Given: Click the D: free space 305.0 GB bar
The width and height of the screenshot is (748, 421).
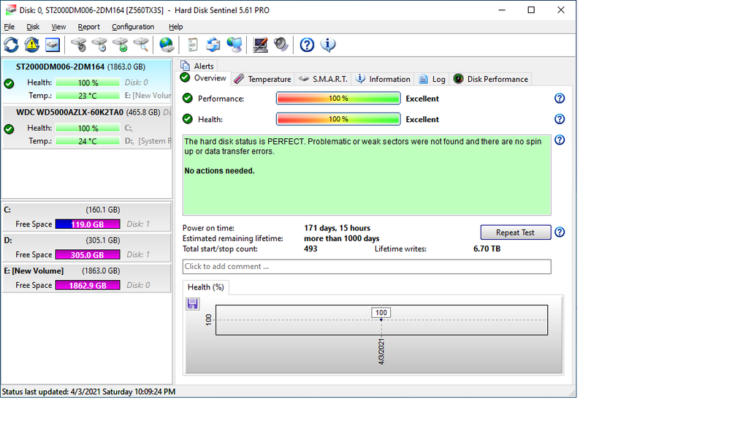Looking at the screenshot, I should coord(88,255).
